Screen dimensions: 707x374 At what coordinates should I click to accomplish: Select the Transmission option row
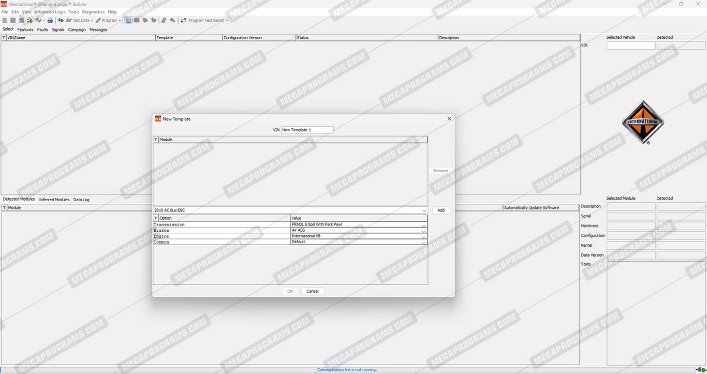[x=290, y=225]
